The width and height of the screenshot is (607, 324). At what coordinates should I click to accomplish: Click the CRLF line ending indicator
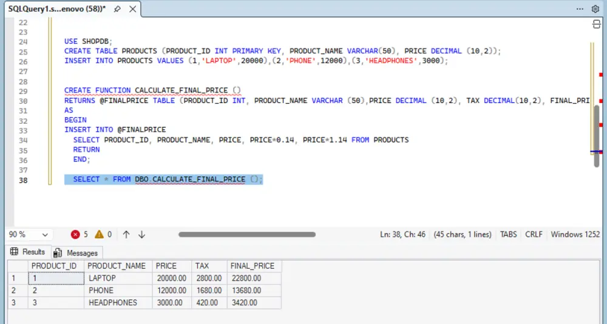point(534,234)
